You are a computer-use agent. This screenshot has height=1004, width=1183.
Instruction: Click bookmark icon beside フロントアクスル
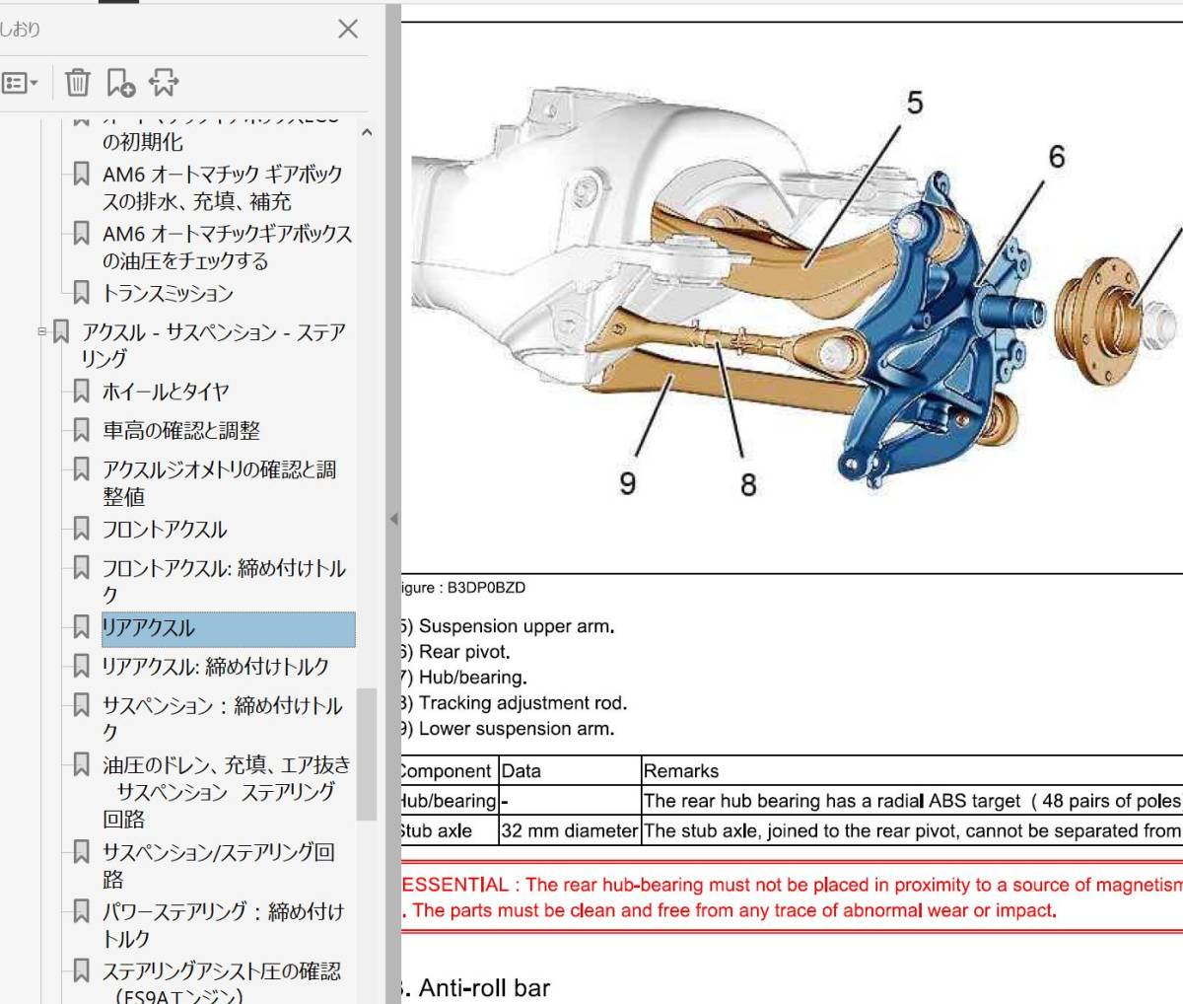tap(82, 529)
